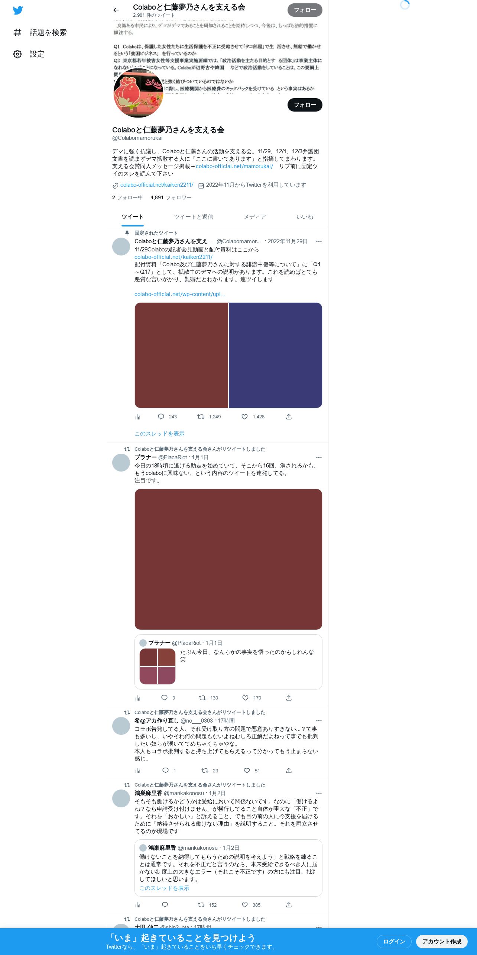
Task: Switch to the ツイートと返信 tab
Action: point(194,217)
